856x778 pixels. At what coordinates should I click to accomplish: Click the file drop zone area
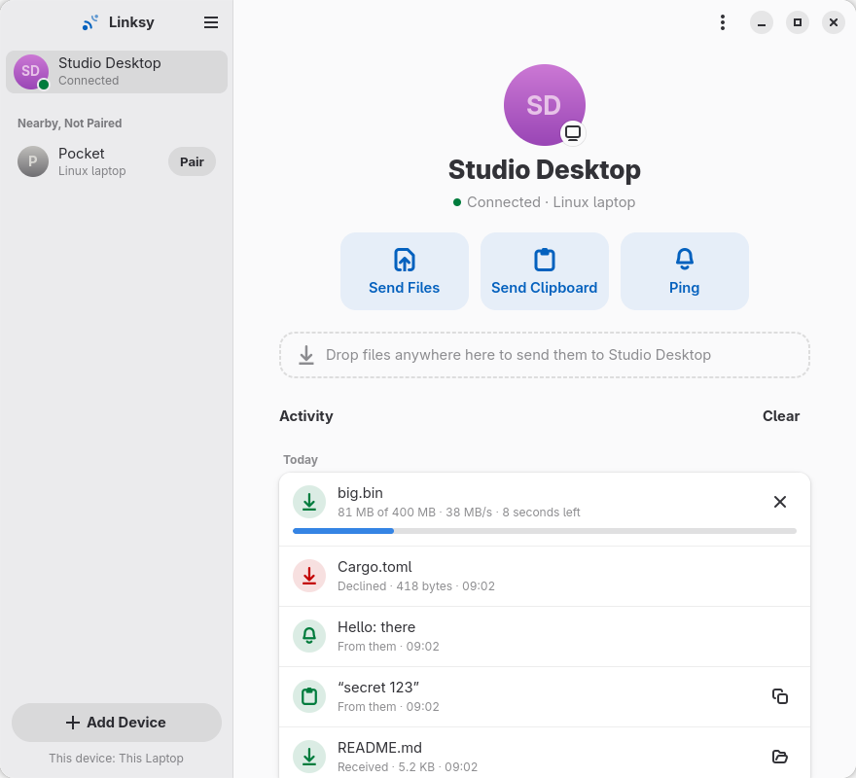tap(545, 355)
